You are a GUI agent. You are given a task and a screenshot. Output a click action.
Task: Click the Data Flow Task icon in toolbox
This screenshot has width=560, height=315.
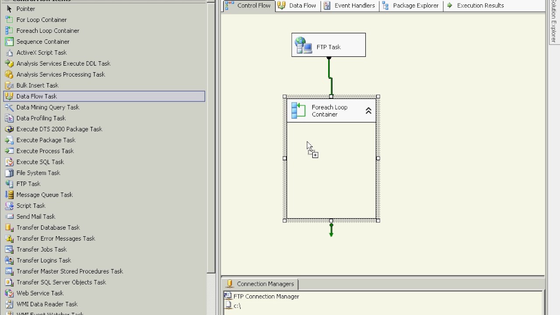pos(9,96)
